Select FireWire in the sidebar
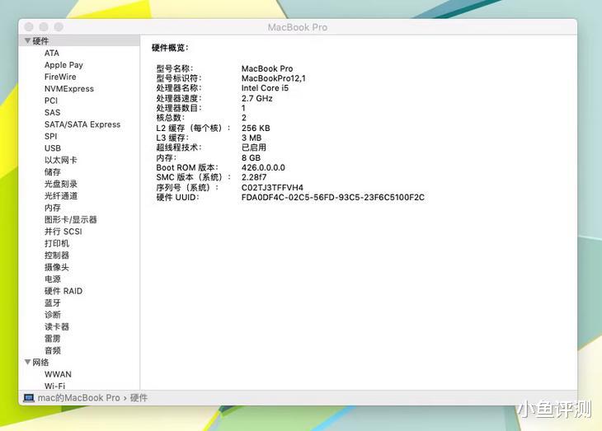The width and height of the screenshot is (602, 431). point(60,77)
